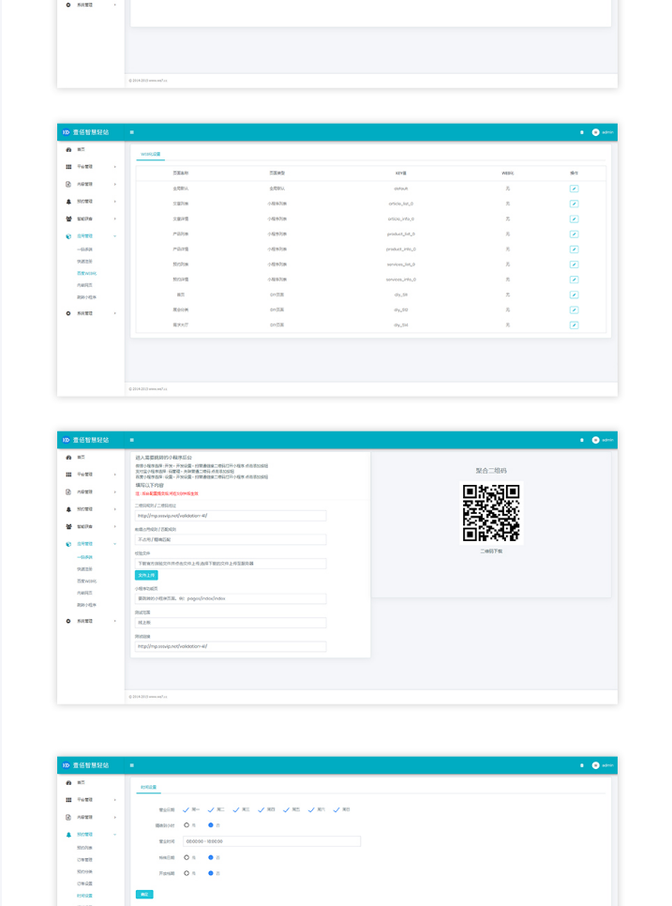Image resolution: width=672 pixels, height=906 pixels.
Task: Toggle sidebar hamburger in QR code panel header
Action: 131,440
